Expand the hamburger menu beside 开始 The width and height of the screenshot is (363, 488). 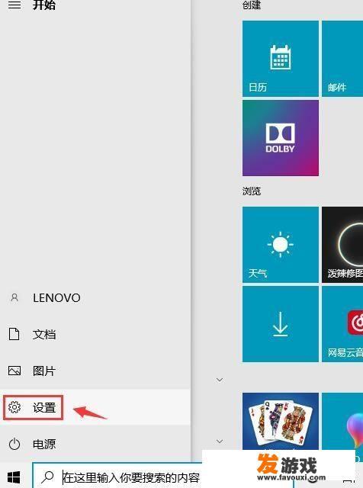point(14,5)
